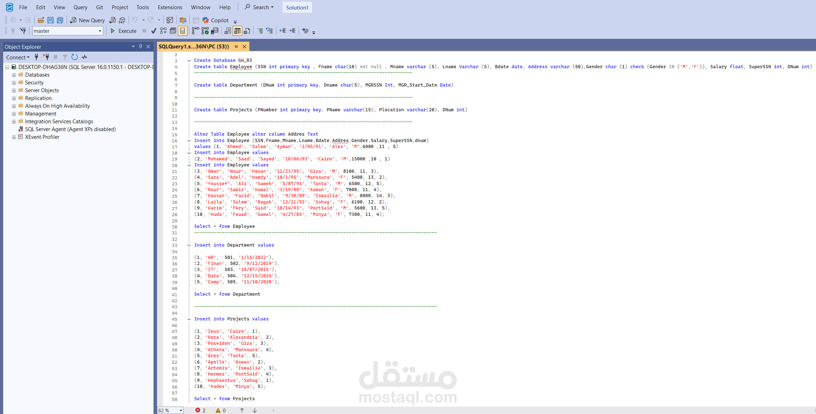The image size is (816, 414).
Task: Click the 'Select * from Projects' line
Action: point(224,398)
